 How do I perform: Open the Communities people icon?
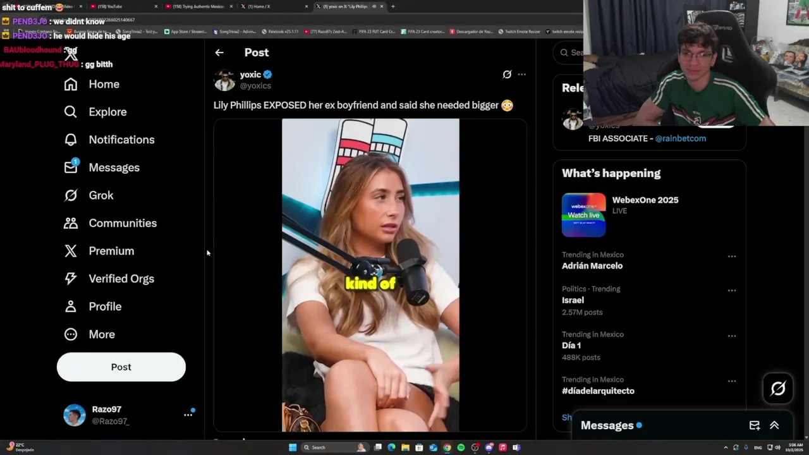(71, 223)
